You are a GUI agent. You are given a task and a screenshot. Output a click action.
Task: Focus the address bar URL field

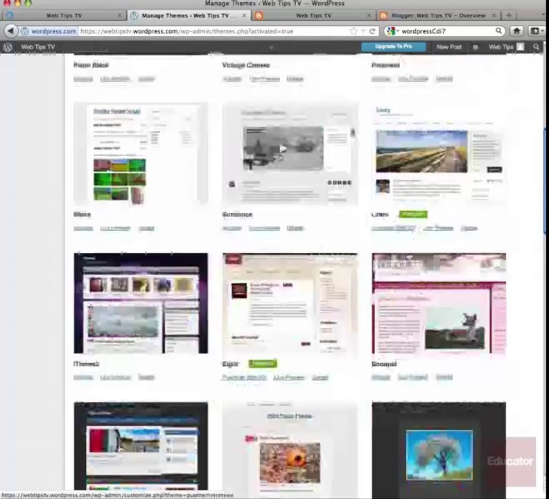click(214, 31)
